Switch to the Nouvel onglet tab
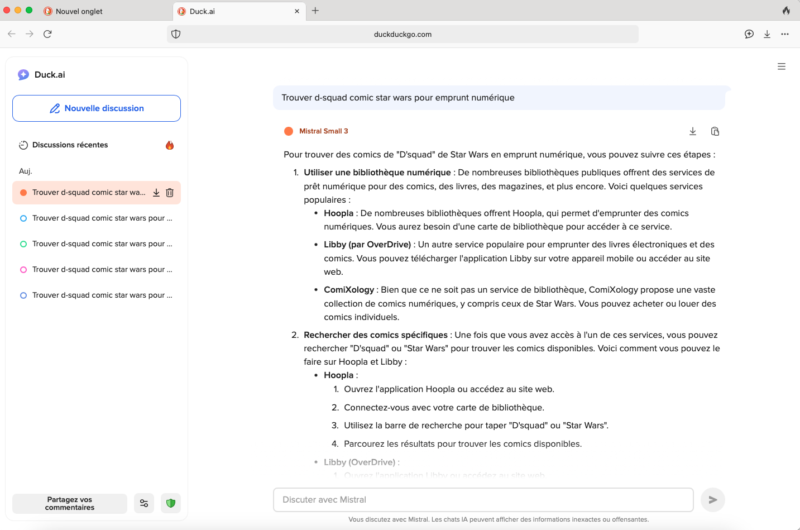800x530 pixels. (x=79, y=11)
